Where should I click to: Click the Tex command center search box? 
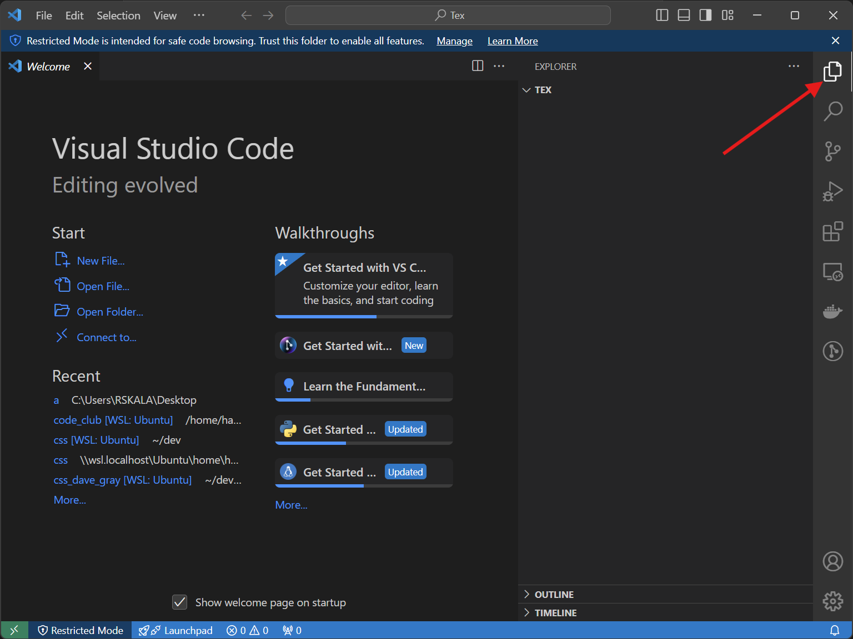pos(448,16)
